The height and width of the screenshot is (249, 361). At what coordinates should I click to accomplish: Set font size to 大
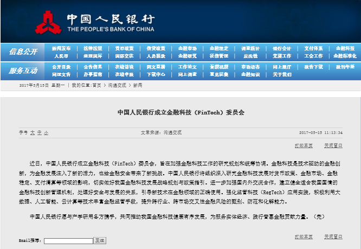(x=33, y=133)
